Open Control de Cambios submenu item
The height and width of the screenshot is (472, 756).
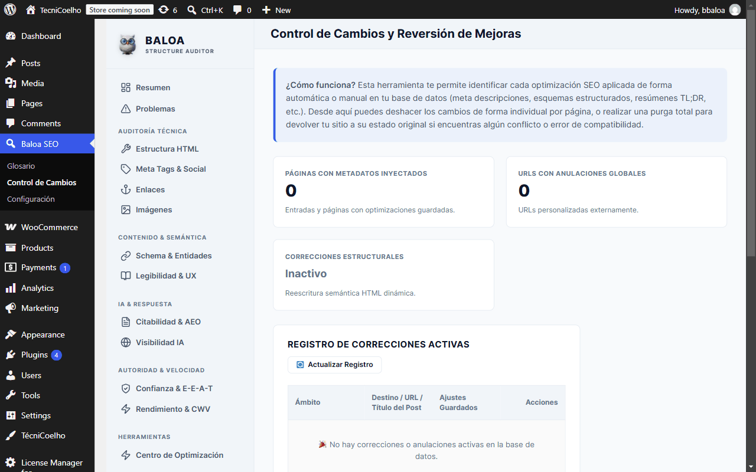click(42, 182)
